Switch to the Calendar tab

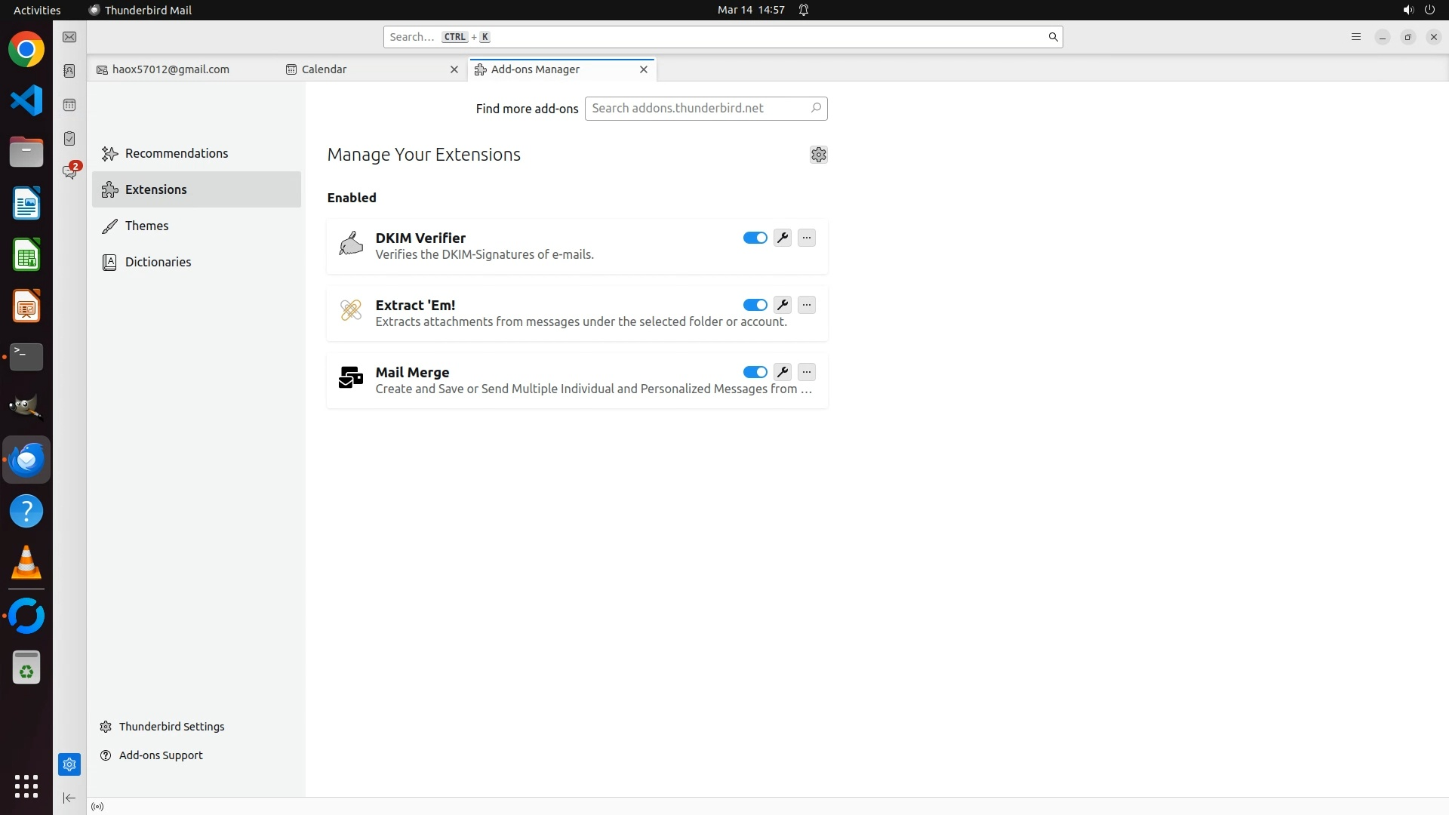click(325, 69)
